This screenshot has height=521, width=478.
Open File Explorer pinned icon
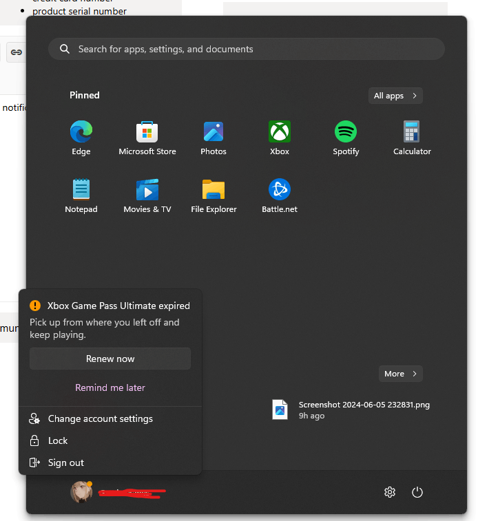(214, 195)
